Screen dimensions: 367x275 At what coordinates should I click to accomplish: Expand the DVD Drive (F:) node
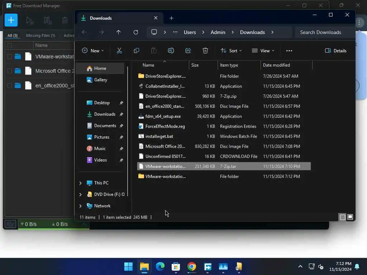[x=80, y=194]
